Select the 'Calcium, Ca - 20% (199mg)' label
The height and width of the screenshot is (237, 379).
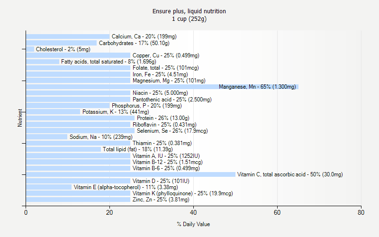click(x=144, y=36)
